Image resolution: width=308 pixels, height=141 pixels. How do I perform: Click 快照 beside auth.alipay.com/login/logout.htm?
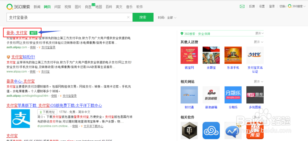pyautogui.click(x=54, y=96)
